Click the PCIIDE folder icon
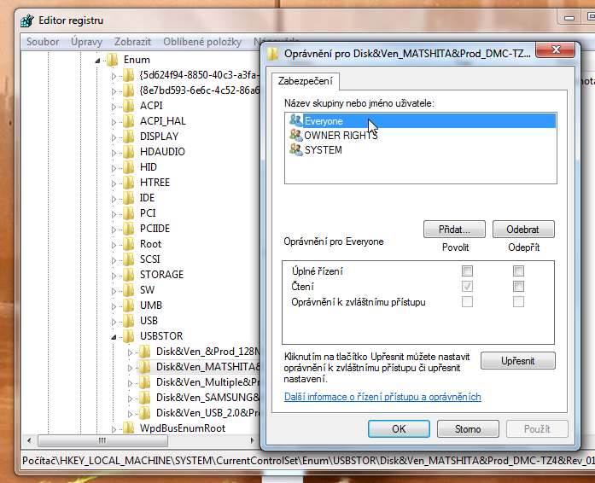 129,229
